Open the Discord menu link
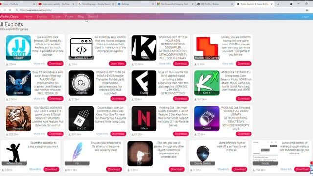 (93, 16)
